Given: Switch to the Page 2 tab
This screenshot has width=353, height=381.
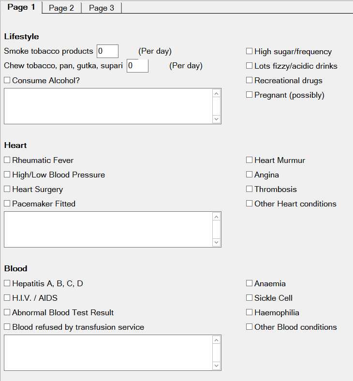Looking at the screenshot, I should pyautogui.click(x=61, y=8).
